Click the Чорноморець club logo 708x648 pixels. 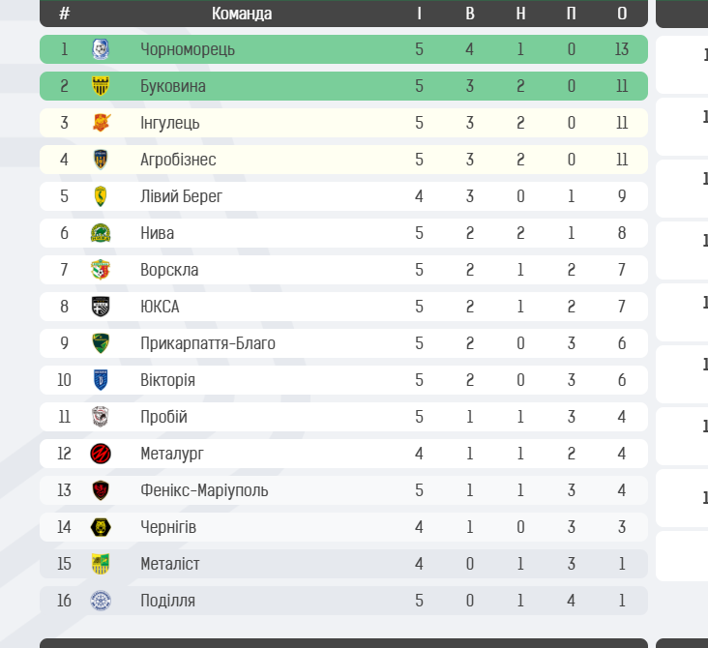point(101,49)
